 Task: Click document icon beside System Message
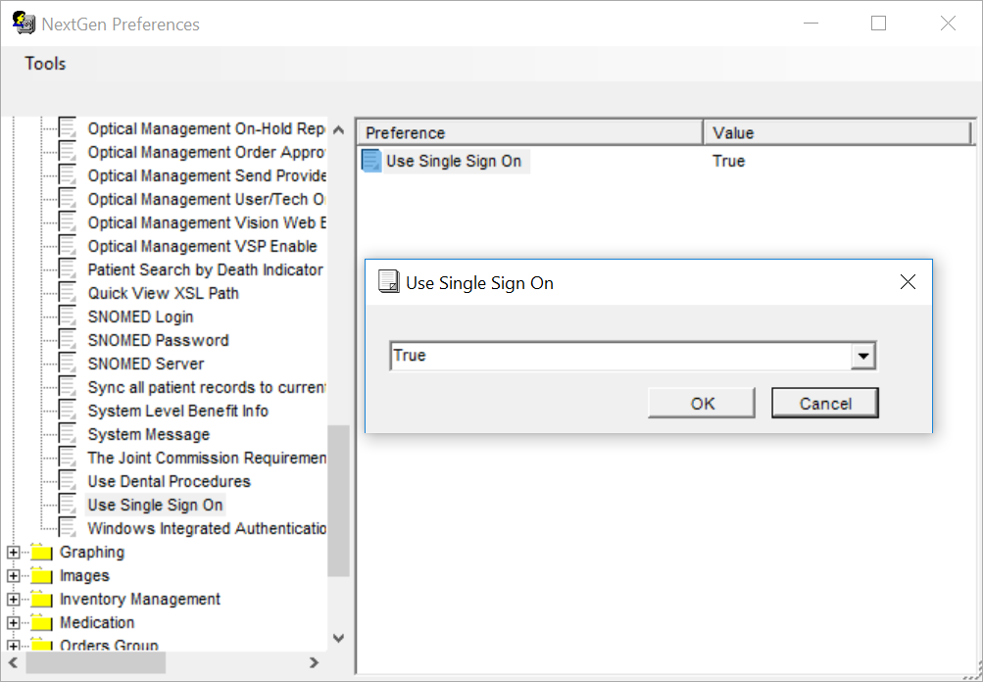pos(67,434)
